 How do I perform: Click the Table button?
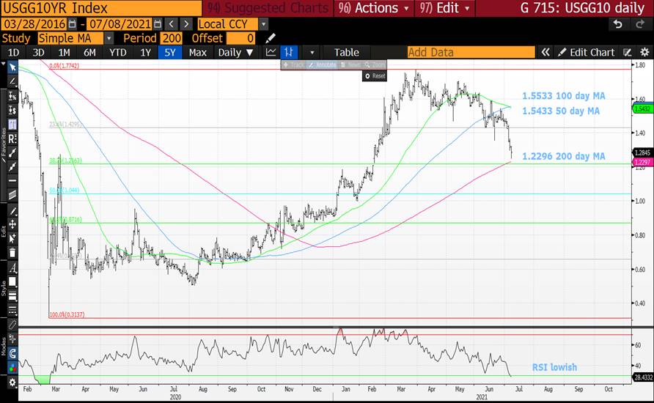tap(346, 53)
